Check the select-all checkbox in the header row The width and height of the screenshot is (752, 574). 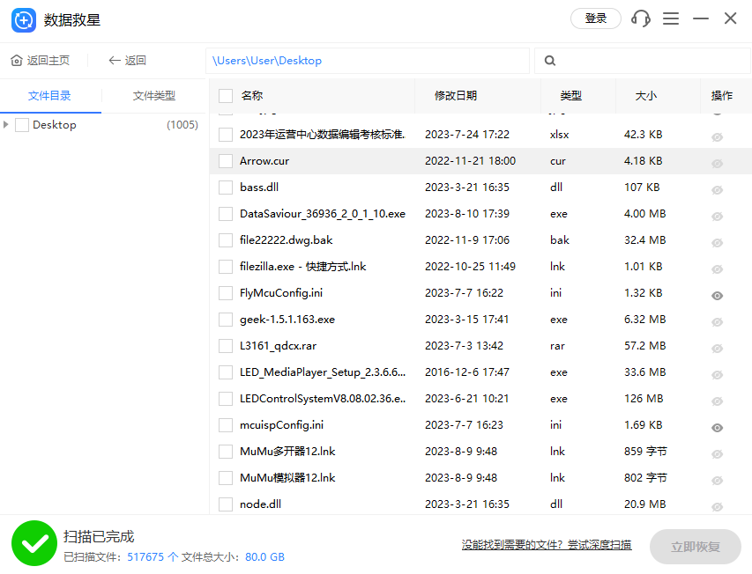(225, 95)
